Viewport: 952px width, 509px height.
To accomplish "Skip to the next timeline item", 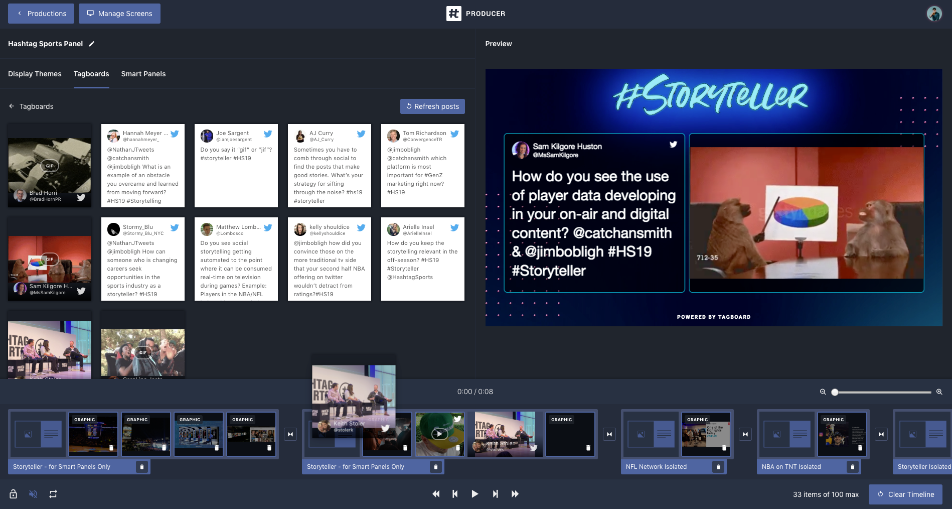I will (x=495, y=494).
